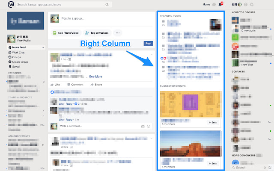Image resolution: width=274 pixels, height=171 pixels.
Task: Click the camera icon in comment box
Action: tap(143, 127)
